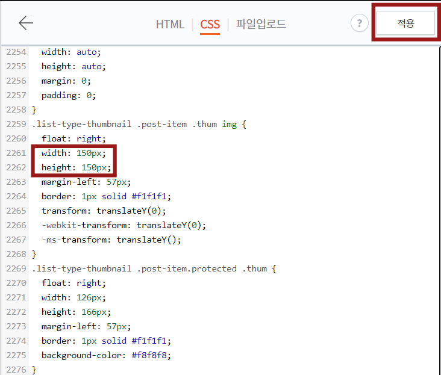Click padding: 0 on line 2257

pyautogui.click(x=69, y=95)
